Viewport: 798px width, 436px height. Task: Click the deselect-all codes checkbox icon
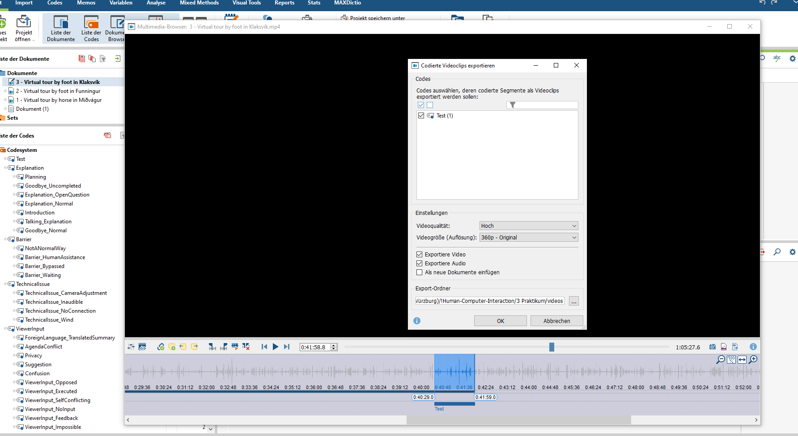[x=430, y=105]
